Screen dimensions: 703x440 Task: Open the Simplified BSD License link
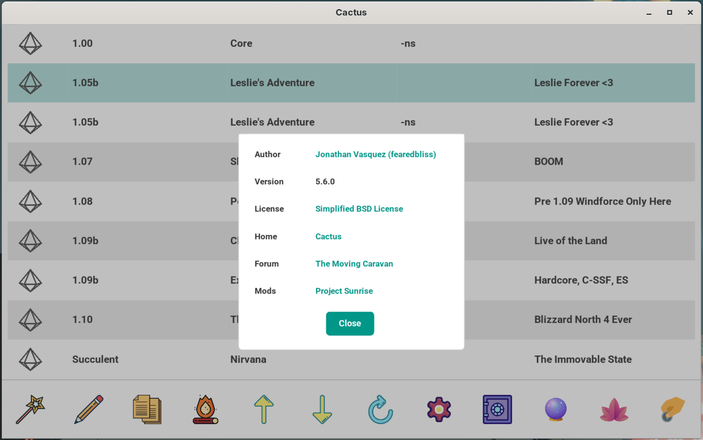tap(359, 209)
